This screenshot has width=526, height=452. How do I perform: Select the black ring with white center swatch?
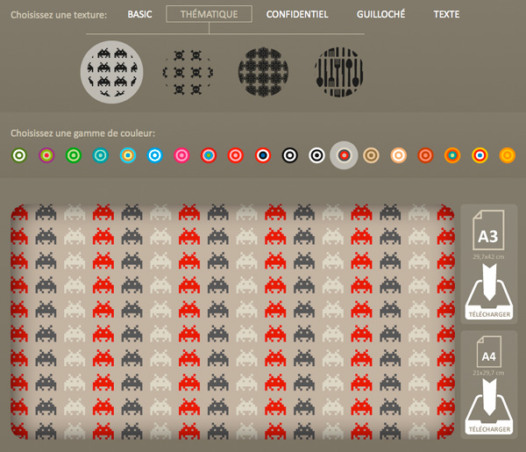[x=290, y=155]
